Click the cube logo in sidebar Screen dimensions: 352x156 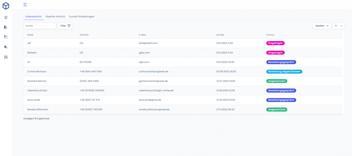click(x=6, y=6)
